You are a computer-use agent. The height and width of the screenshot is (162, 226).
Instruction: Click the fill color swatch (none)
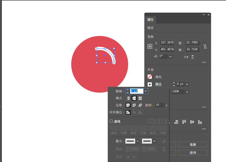click(x=150, y=77)
